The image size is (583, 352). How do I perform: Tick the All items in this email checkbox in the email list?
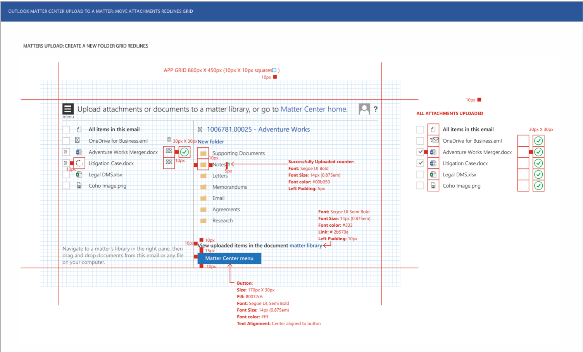coord(66,130)
